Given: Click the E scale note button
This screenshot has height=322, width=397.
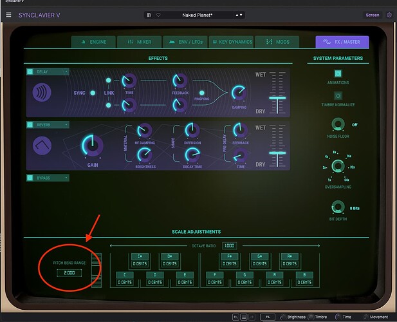Looking at the screenshot, I should pos(185,275).
